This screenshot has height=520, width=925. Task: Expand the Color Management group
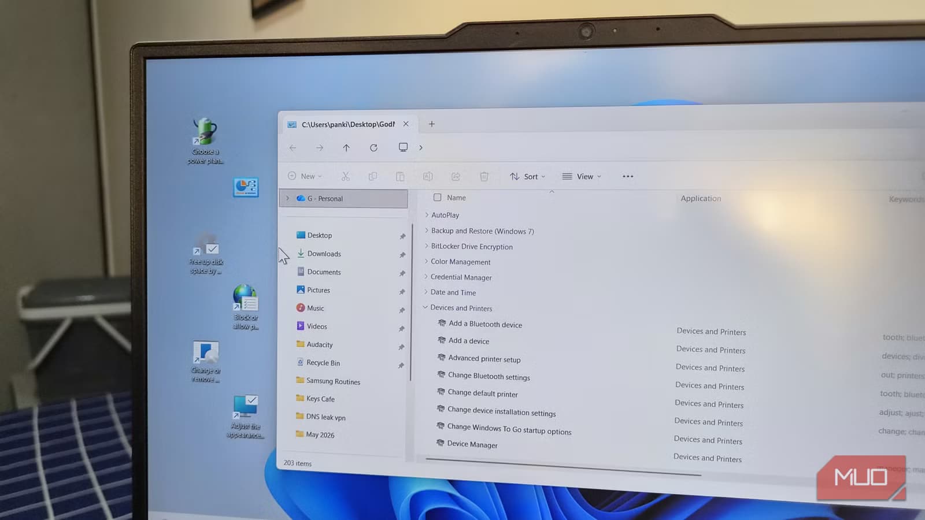point(426,261)
